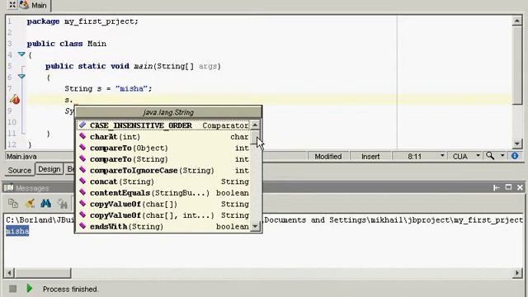Click the Messages panel title icon
Screen dimensions: 528x297
point(9,187)
